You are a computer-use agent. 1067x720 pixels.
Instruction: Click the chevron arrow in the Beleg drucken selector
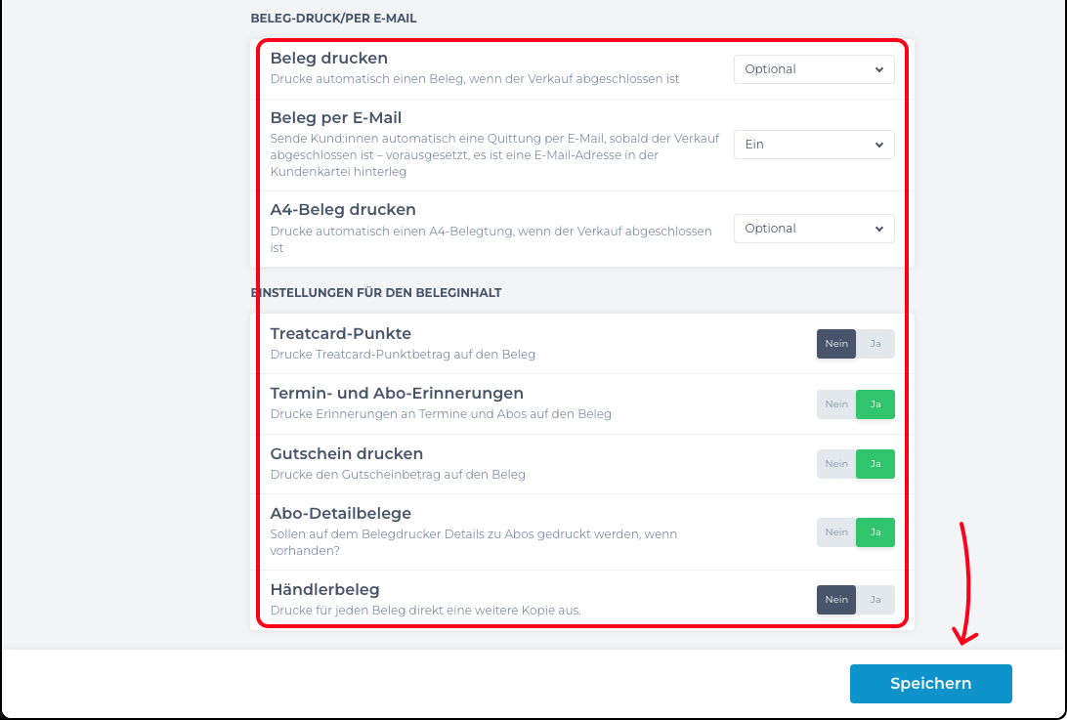tap(879, 69)
